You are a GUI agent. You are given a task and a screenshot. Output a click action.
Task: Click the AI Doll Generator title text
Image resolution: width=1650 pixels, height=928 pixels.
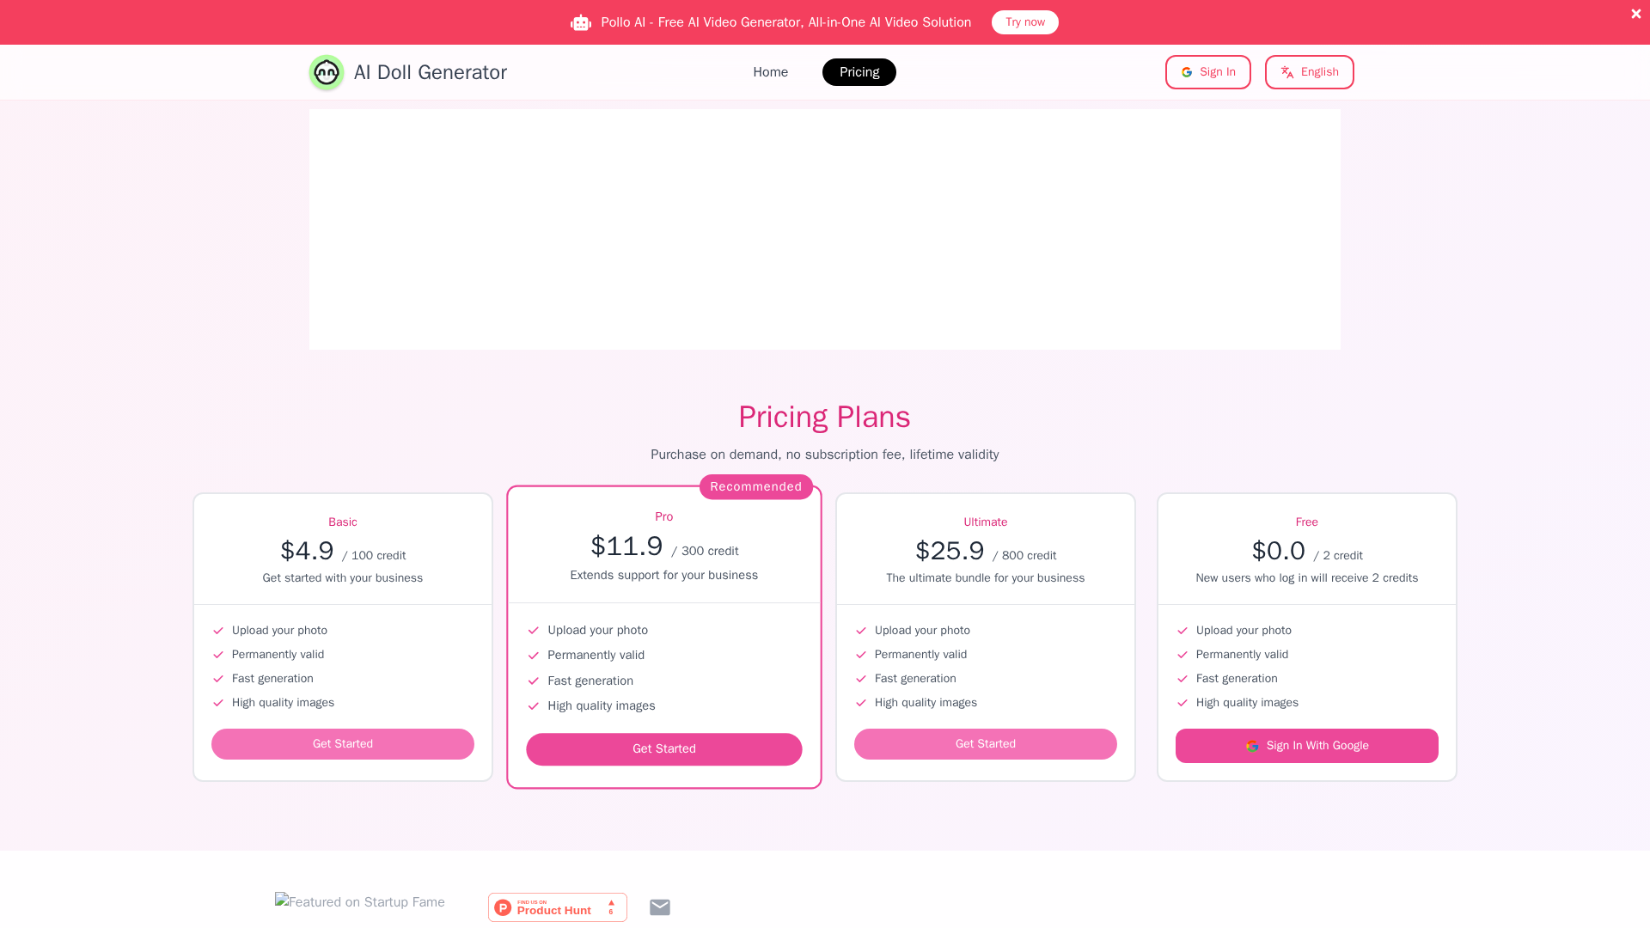tap(430, 72)
